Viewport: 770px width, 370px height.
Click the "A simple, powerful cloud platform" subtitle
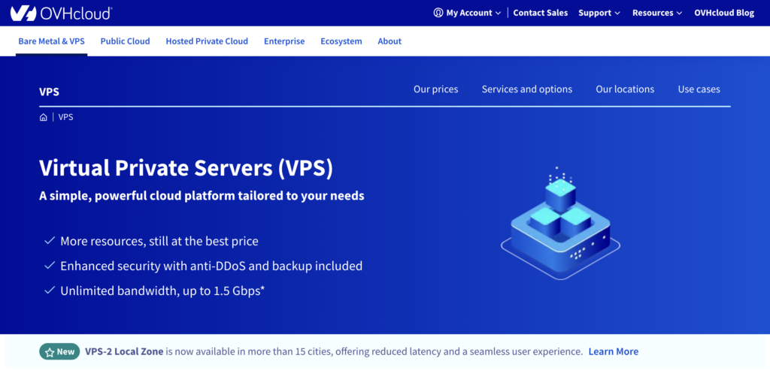click(x=202, y=196)
